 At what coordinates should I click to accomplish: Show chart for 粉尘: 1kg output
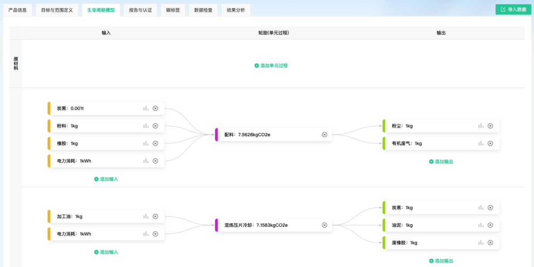tap(481, 126)
